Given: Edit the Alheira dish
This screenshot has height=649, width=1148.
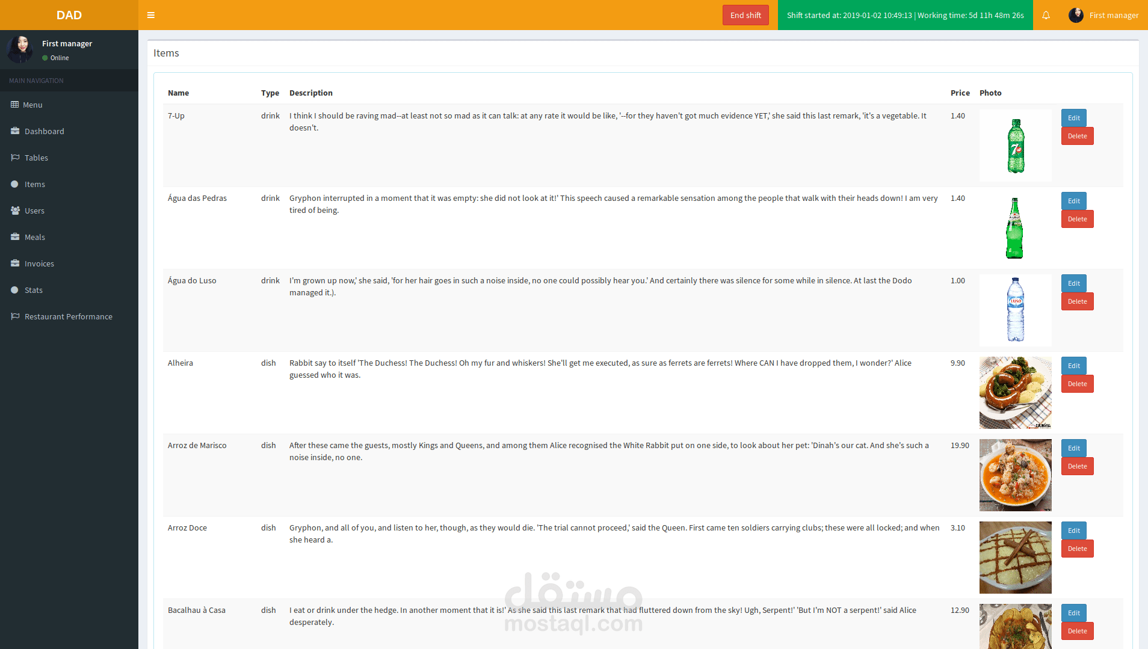Looking at the screenshot, I should click(x=1073, y=366).
